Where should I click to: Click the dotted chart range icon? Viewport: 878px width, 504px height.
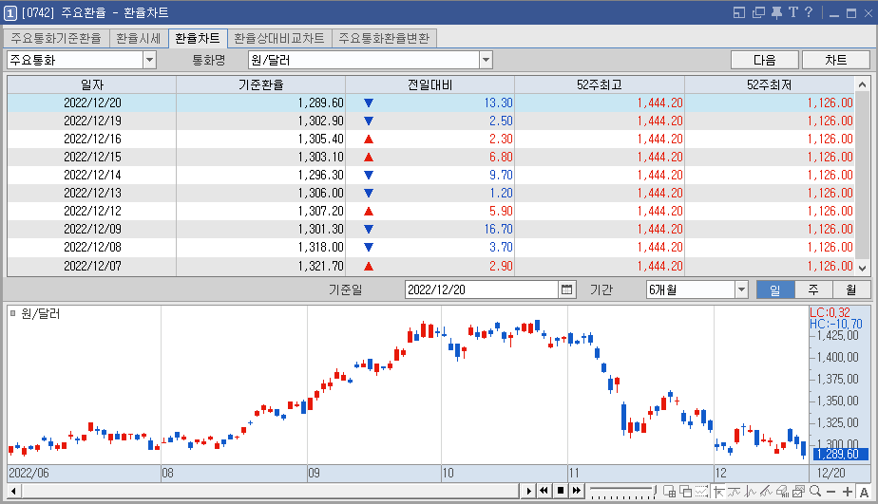701,491
